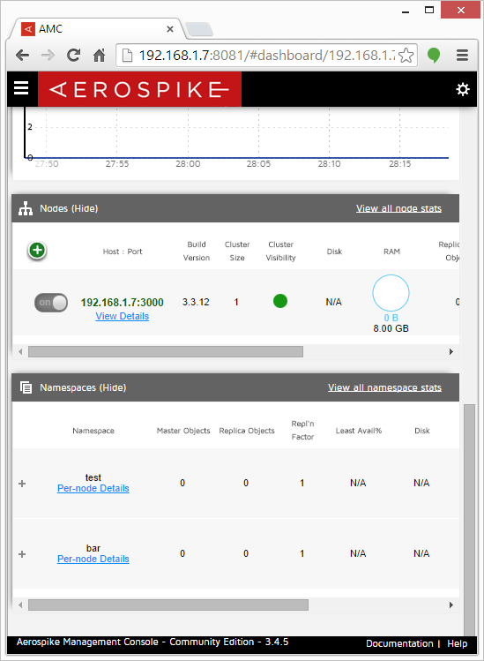Image resolution: width=484 pixels, height=661 pixels.
Task: Open View all namespace stats link
Action: [x=384, y=387]
